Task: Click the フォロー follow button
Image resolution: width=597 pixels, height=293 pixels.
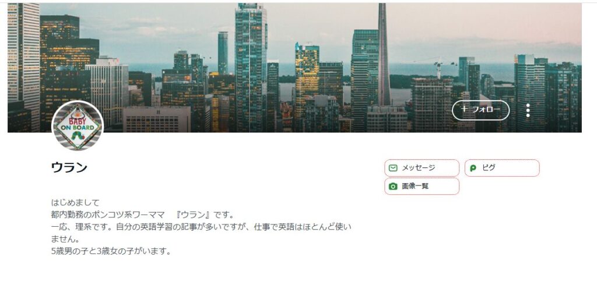Action: (x=480, y=110)
